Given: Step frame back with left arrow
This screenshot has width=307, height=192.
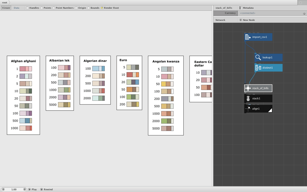Looking at the screenshot, I should coord(3,189).
